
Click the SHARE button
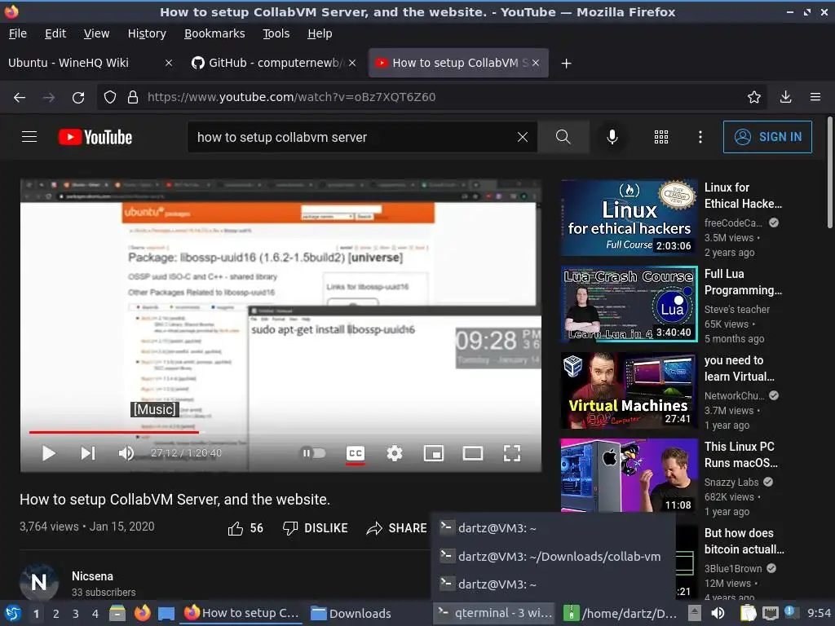pyautogui.click(x=397, y=528)
